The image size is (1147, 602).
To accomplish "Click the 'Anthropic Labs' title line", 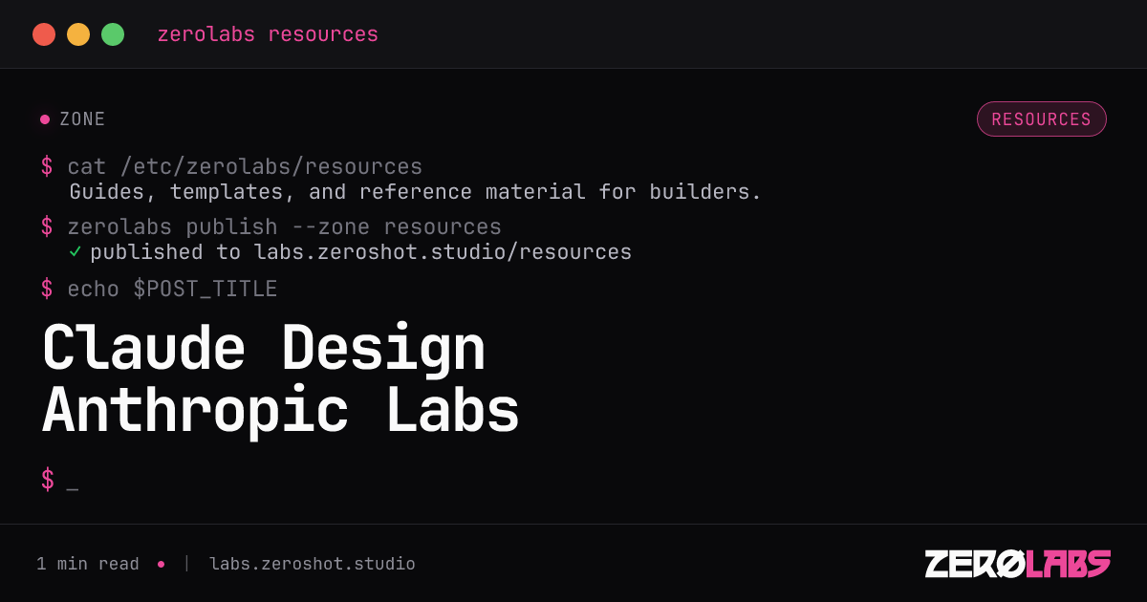I will click(x=281, y=410).
